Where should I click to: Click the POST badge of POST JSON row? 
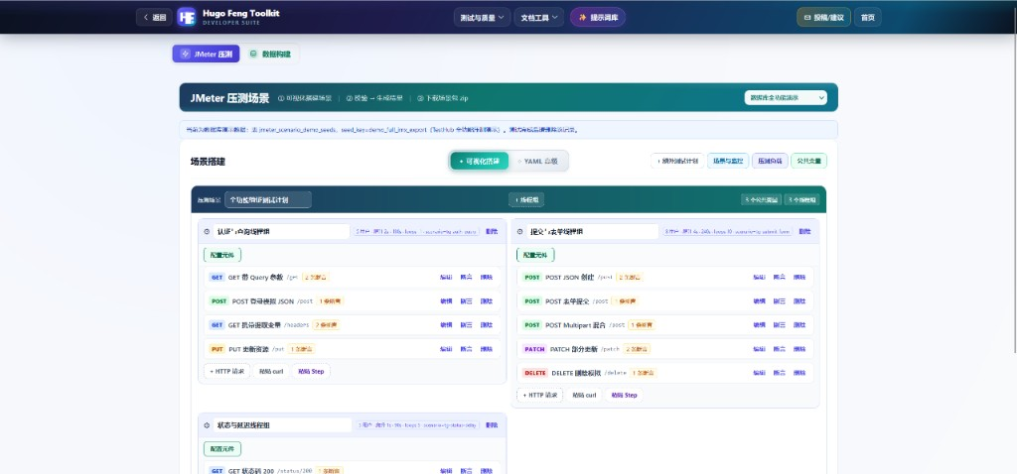point(532,277)
